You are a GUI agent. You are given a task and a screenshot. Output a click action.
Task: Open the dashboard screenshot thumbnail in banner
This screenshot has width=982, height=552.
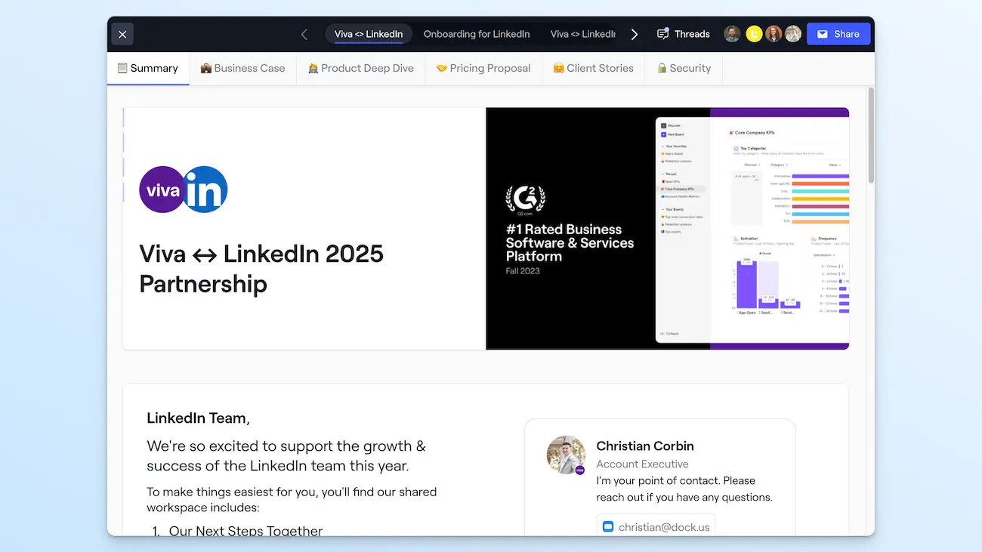752,230
